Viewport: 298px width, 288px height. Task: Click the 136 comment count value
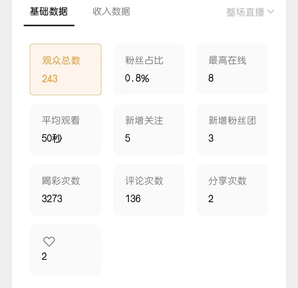coord(133,199)
